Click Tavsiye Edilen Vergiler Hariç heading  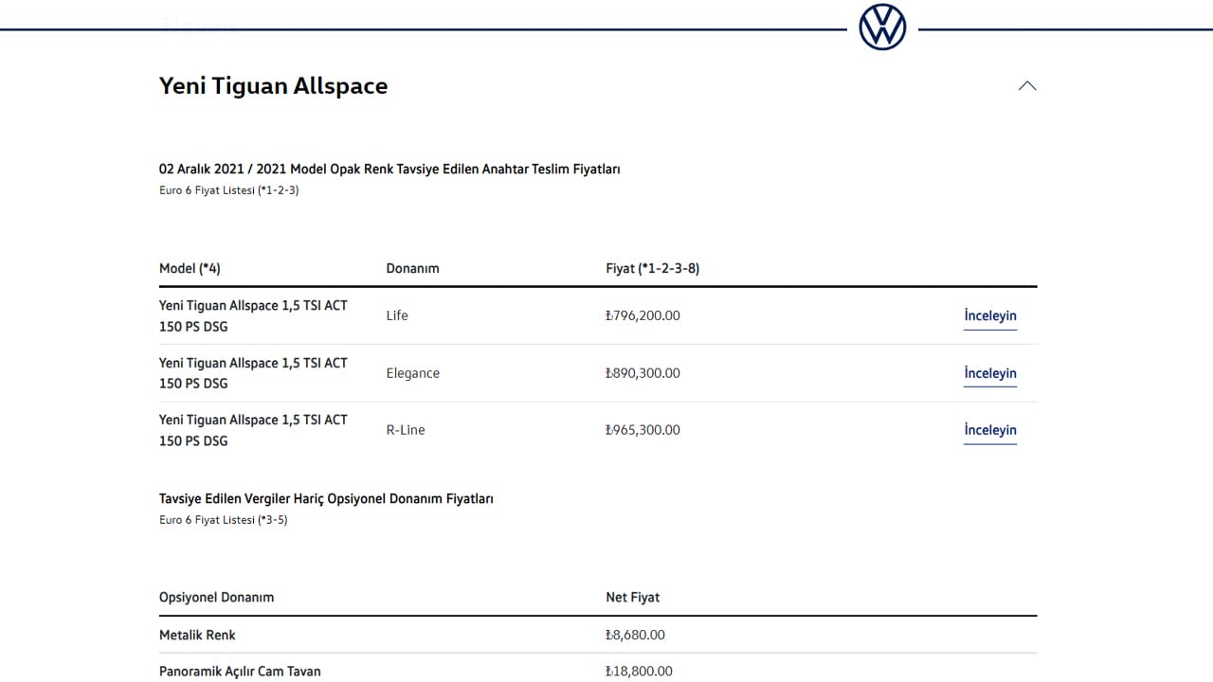(x=326, y=499)
